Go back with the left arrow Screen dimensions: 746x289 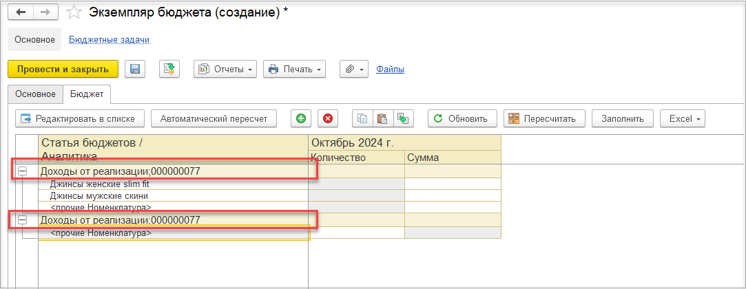[x=21, y=12]
